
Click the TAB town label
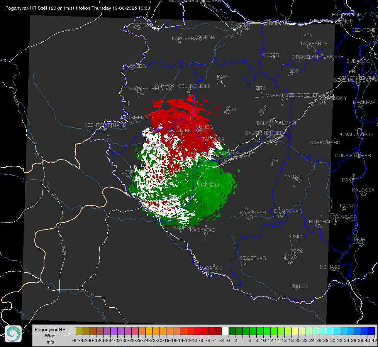(274, 161)
